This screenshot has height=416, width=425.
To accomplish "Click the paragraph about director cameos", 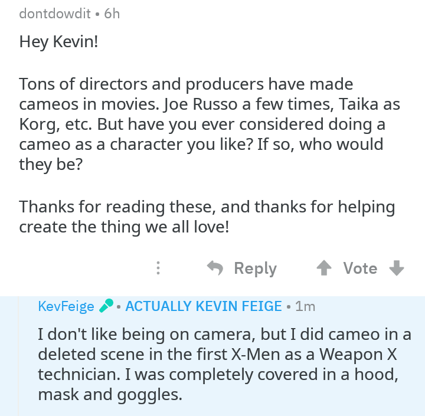I will tap(210, 124).
